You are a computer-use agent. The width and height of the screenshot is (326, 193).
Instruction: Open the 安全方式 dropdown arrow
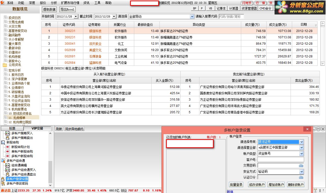[302, 172]
